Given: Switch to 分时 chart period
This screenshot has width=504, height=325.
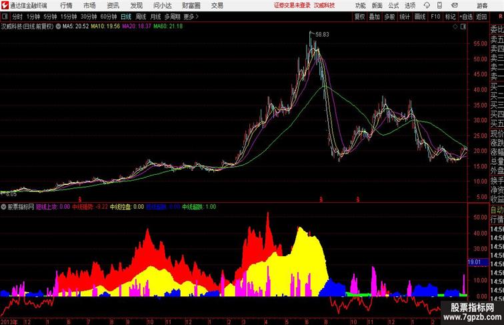Looking at the screenshot, I should point(17,17).
